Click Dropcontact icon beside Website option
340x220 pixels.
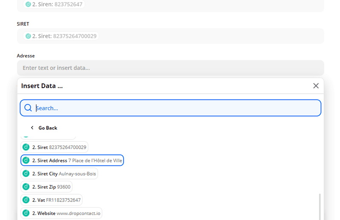click(26, 213)
